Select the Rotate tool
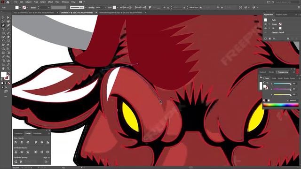This screenshot has width=301, height=169. [3, 41]
